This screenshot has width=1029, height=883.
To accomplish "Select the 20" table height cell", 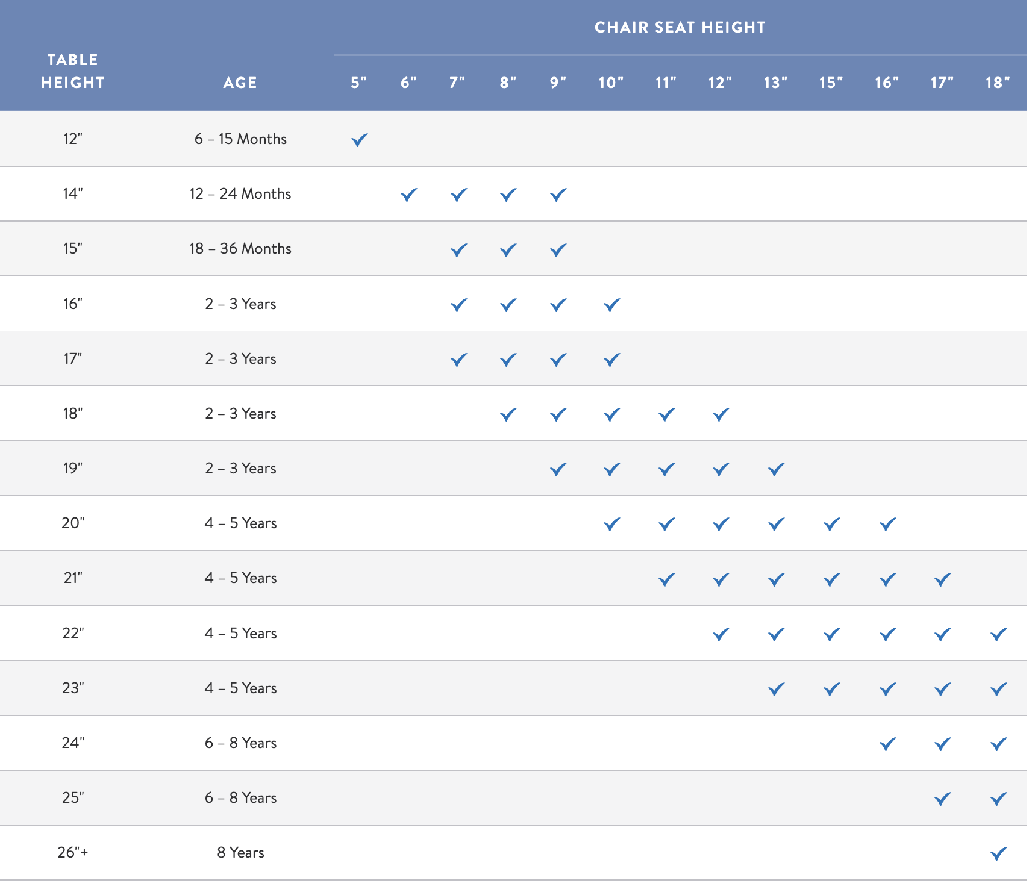I will (73, 523).
